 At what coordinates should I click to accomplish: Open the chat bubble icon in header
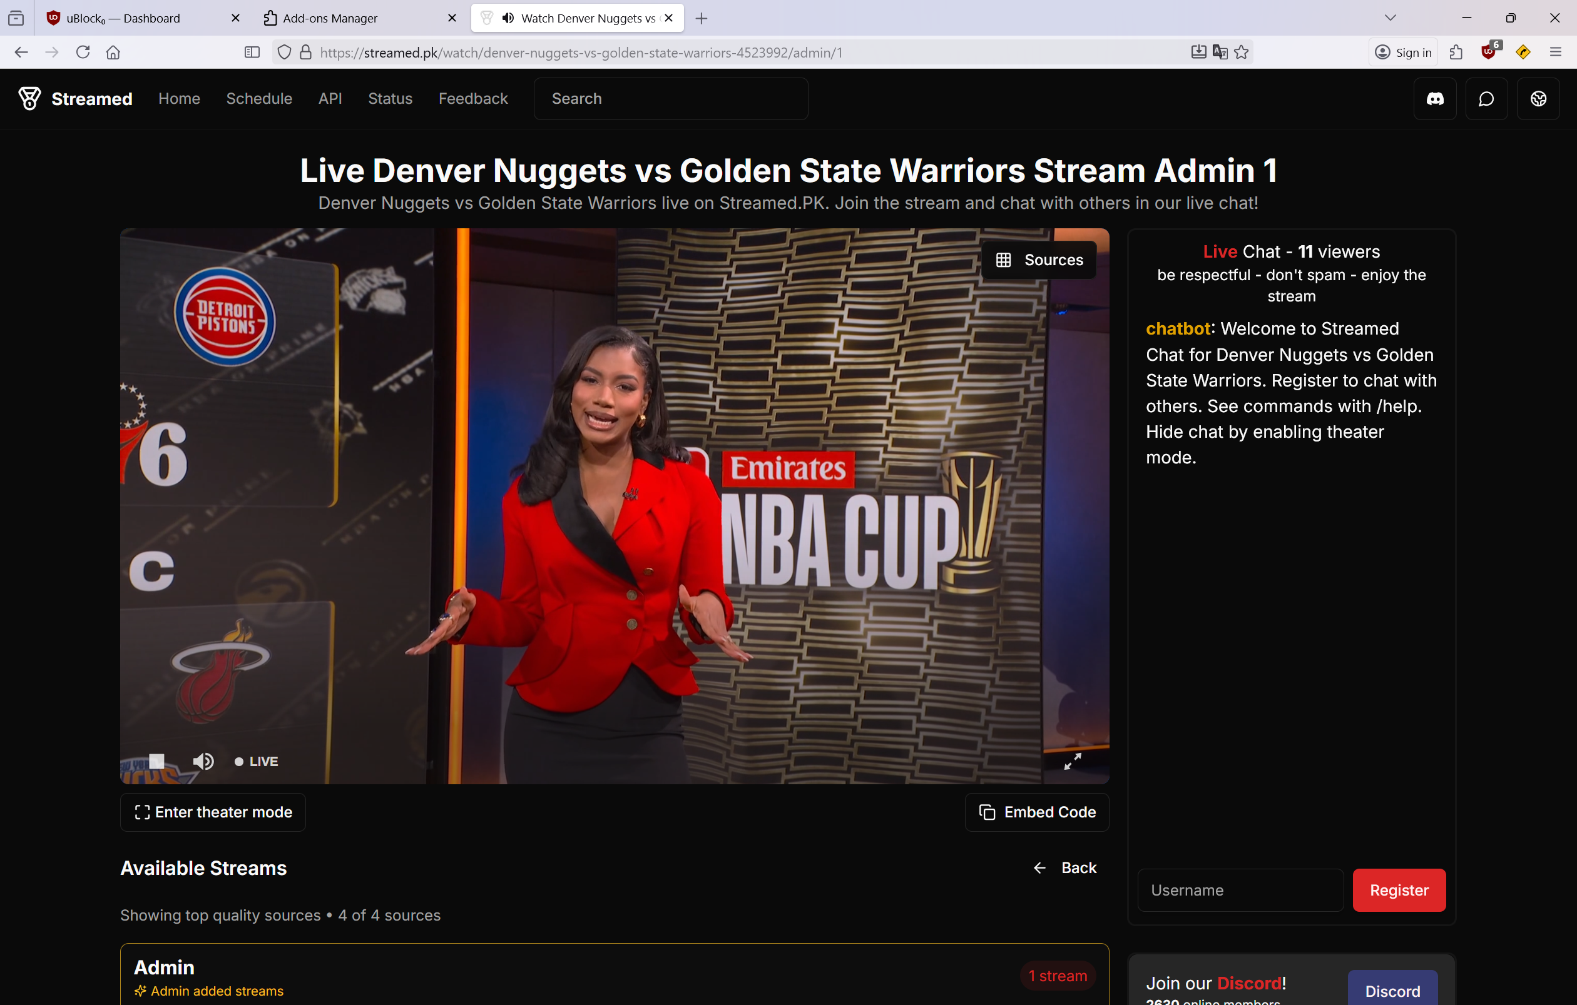tap(1486, 99)
